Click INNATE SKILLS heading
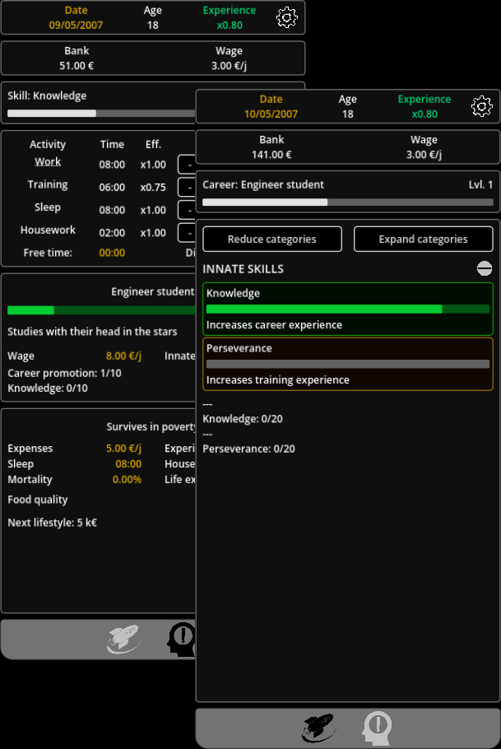The height and width of the screenshot is (749, 501). 244,269
